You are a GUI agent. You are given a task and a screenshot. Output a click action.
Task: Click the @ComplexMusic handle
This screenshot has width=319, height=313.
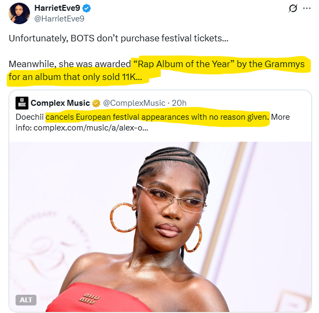tap(134, 103)
